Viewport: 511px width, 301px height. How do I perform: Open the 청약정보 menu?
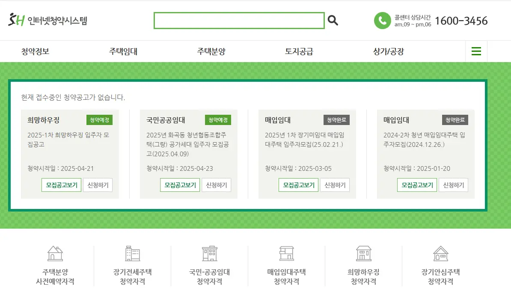pyautogui.click(x=35, y=51)
